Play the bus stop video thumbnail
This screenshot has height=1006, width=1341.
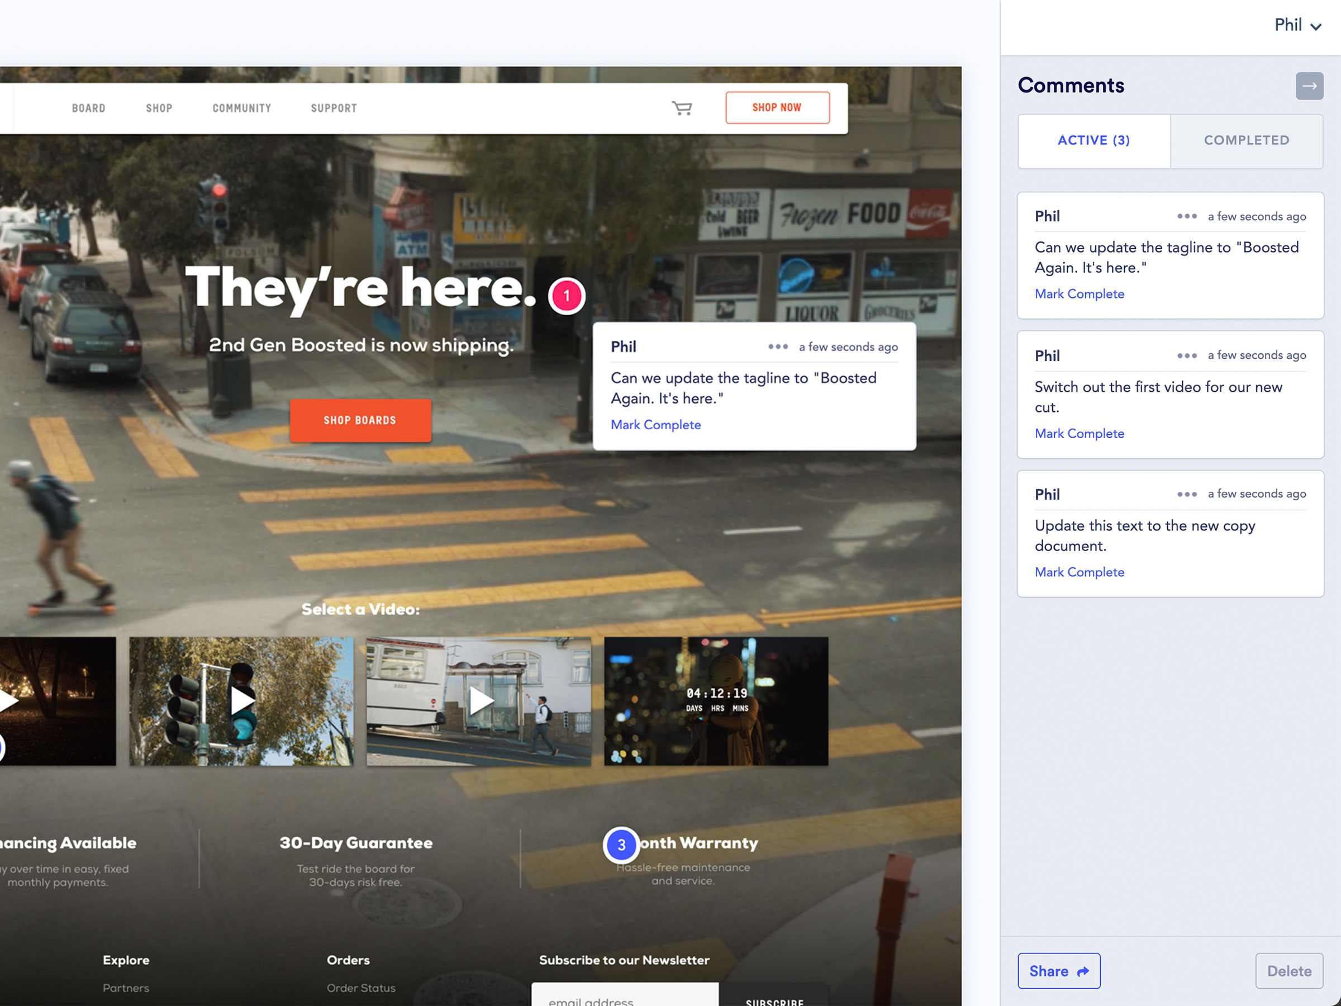pos(479,701)
